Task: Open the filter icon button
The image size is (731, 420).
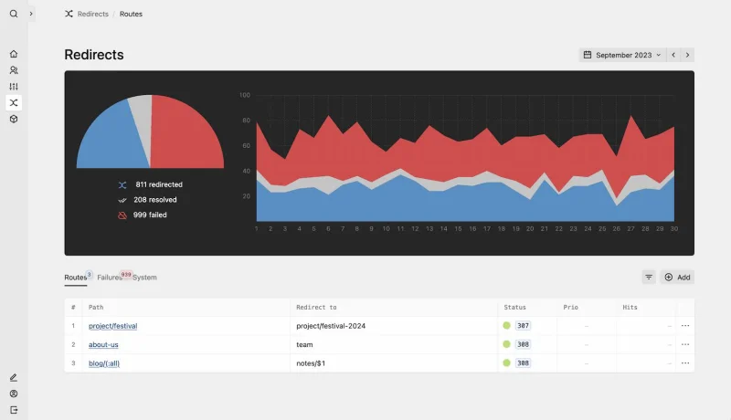Action: tap(649, 277)
